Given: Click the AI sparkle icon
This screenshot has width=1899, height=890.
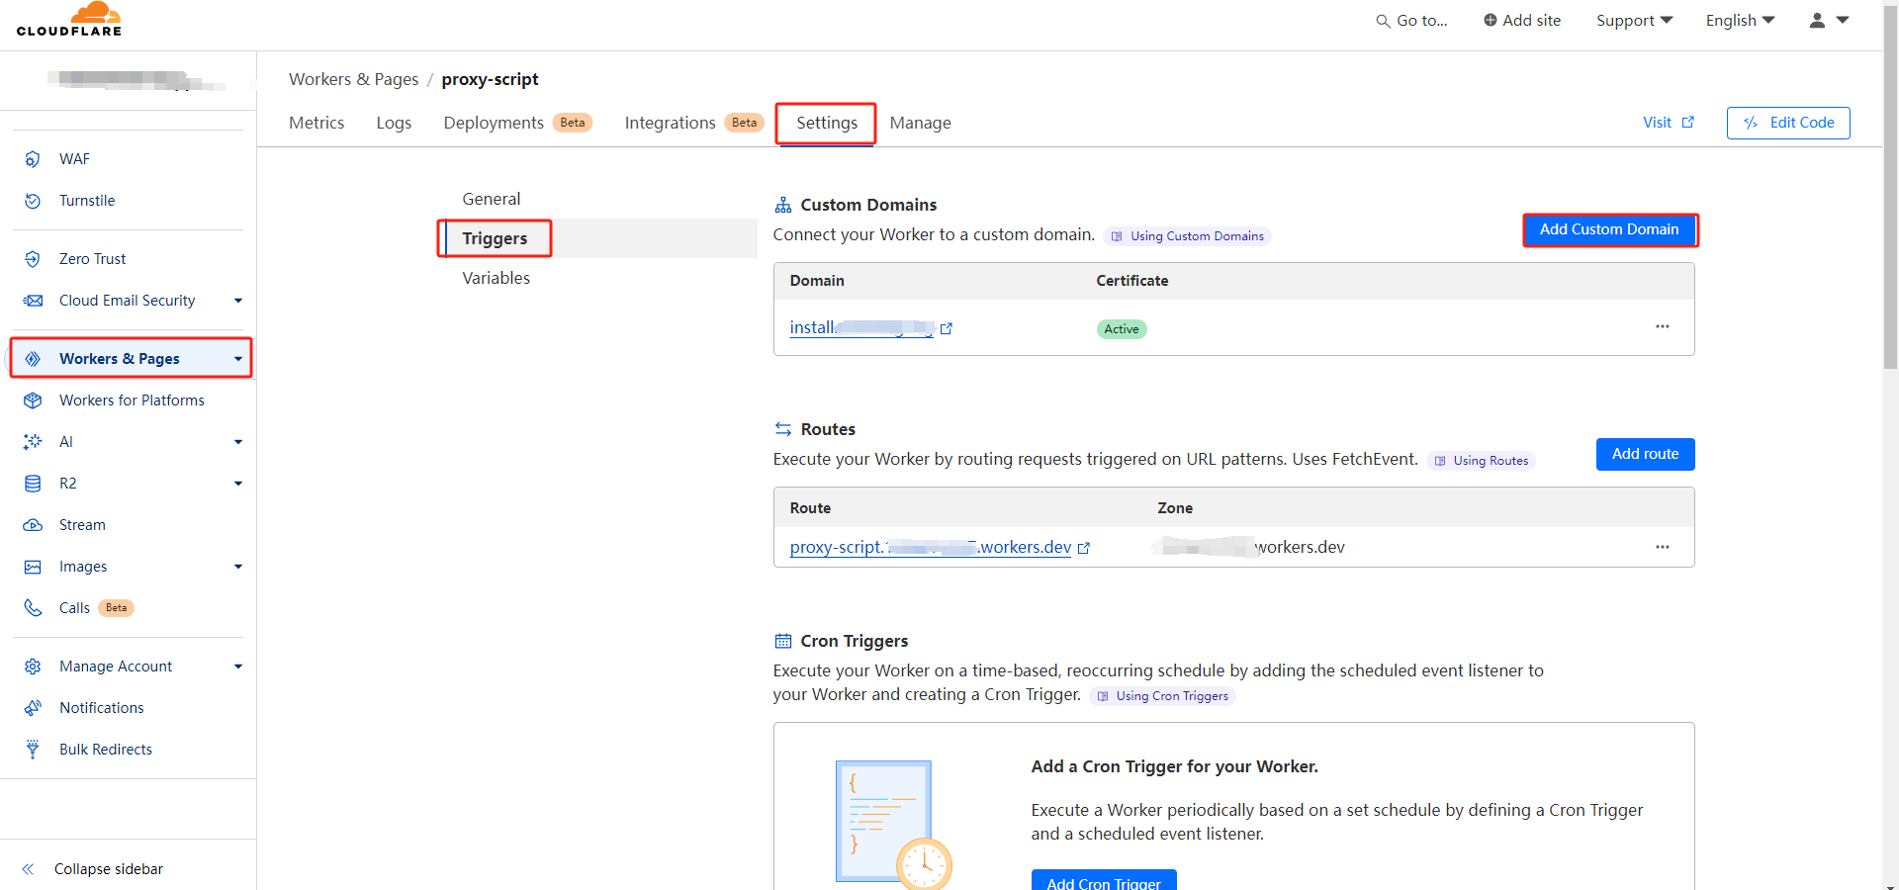Looking at the screenshot, I should [x=33, y=442].
